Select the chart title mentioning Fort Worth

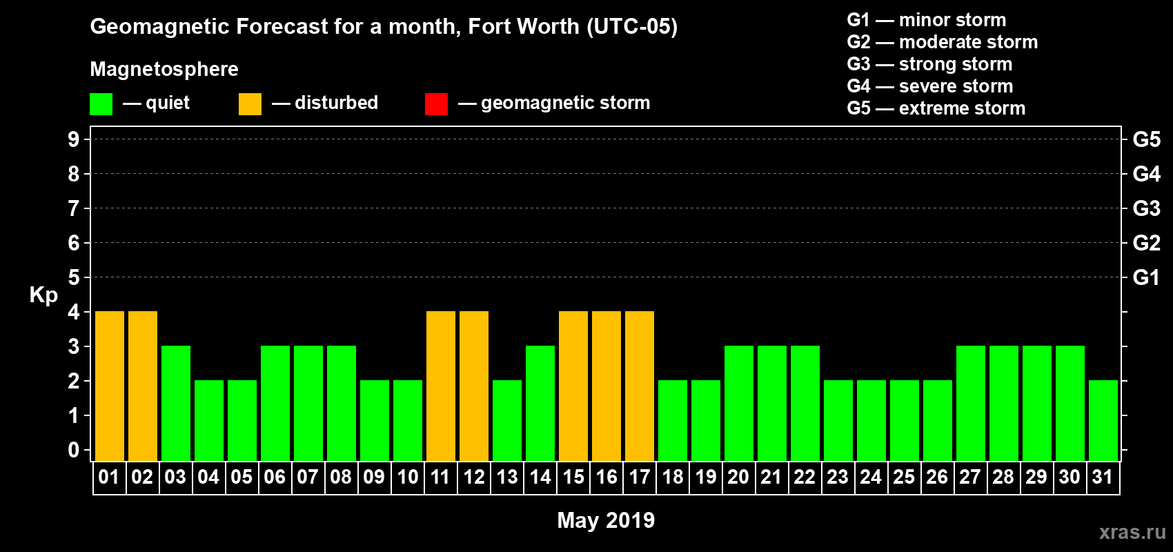(384, 27)
